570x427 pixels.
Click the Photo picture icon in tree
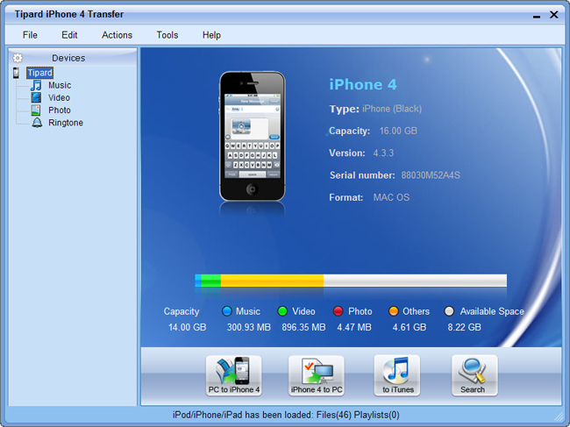point(36,110)
